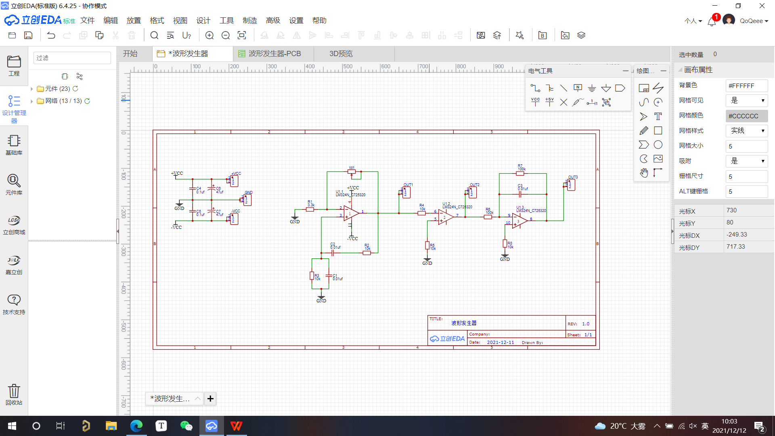
Task: Place a net label using the N icon
Action: 578,88
